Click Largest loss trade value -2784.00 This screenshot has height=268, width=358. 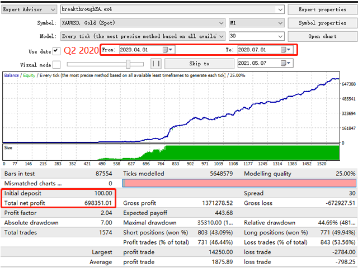pos(344,252)
